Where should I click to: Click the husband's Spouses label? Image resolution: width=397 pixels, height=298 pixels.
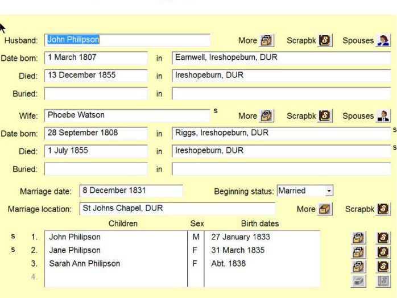358,40
